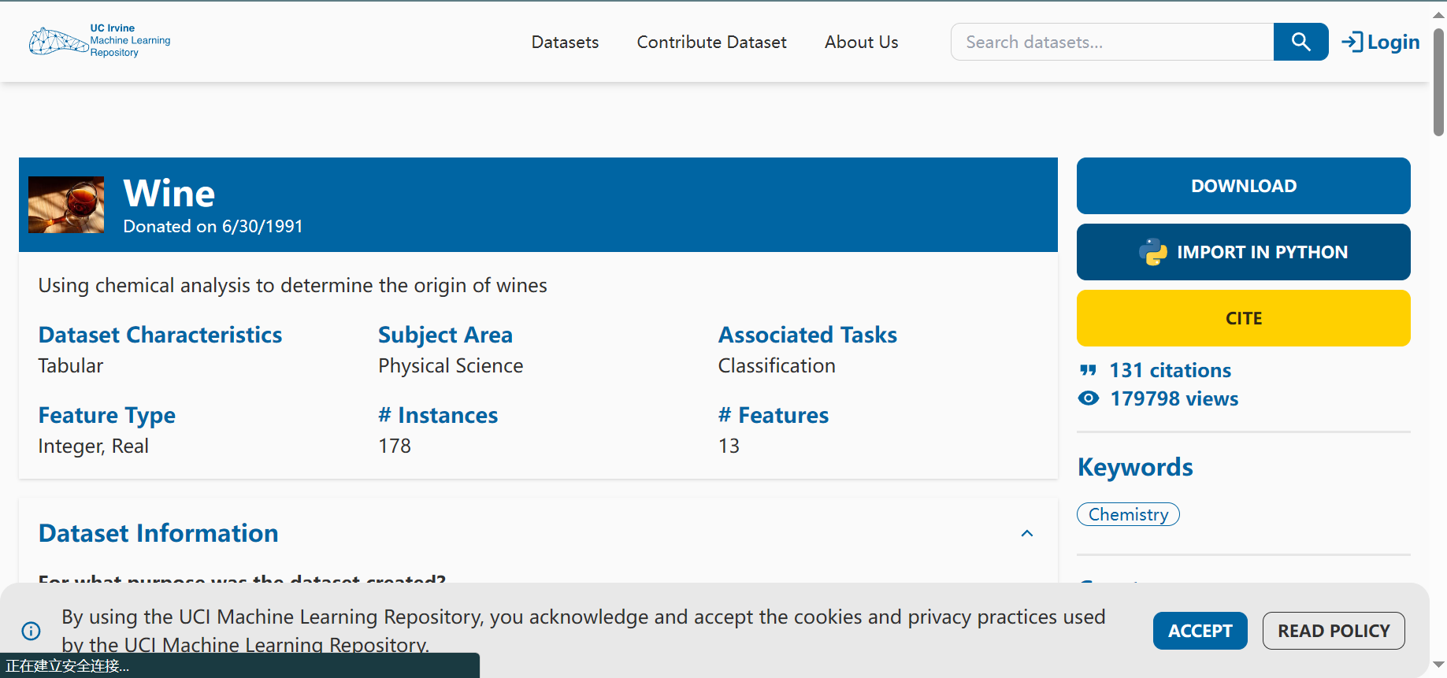Screen dimensions: 1447x678
Task: Click the Read Policy button
Action: pyautogui.click(x=1333, y=631)
